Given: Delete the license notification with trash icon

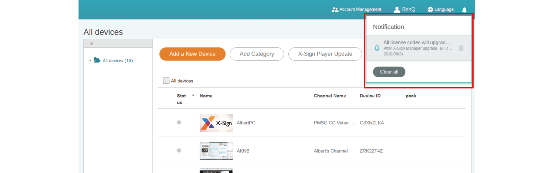Looking at the screenshot, I should click(461, 48).
